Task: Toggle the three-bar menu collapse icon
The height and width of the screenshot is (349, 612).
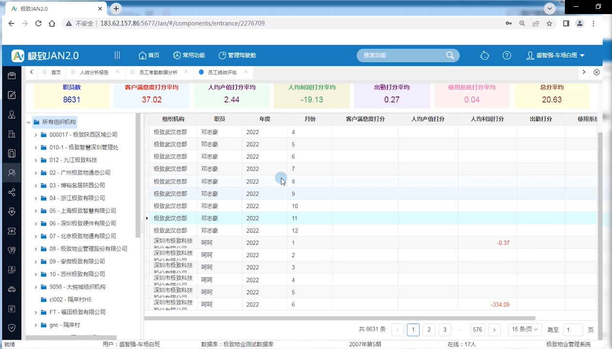Action: (x=117, y=55)
